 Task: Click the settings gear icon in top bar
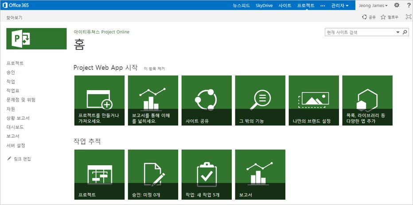pyautogui.click(x=397, y=5)
